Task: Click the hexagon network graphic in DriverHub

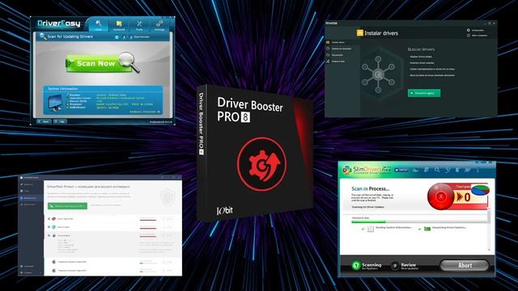Action: pyautogui.click(x=378, y=74)
